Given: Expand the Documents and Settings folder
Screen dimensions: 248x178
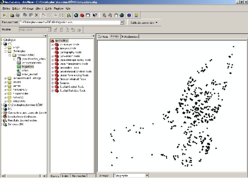Looking at the screenshot, I should (x=5, y=78).
